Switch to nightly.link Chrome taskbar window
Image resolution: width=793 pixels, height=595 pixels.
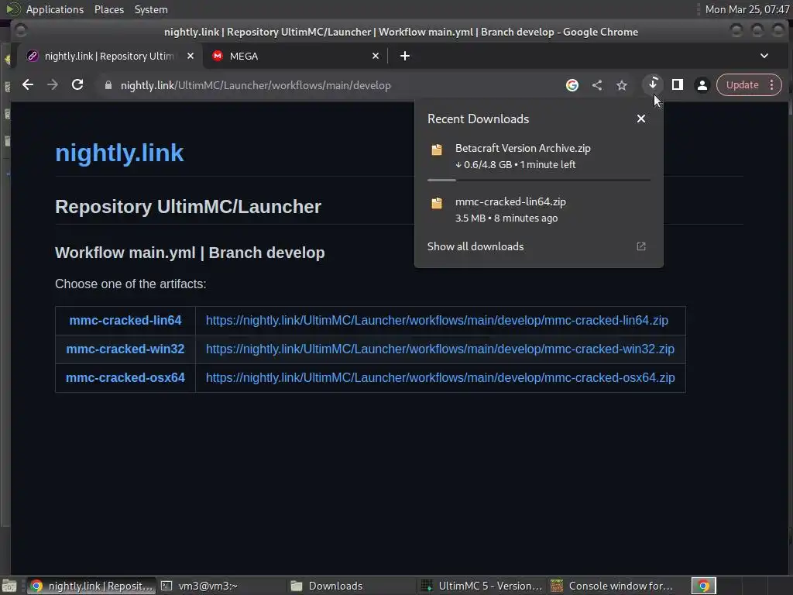(91, 586)
